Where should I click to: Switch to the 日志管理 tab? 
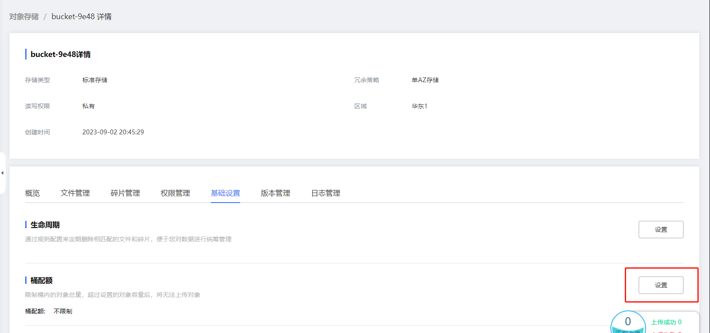point(326,193)
